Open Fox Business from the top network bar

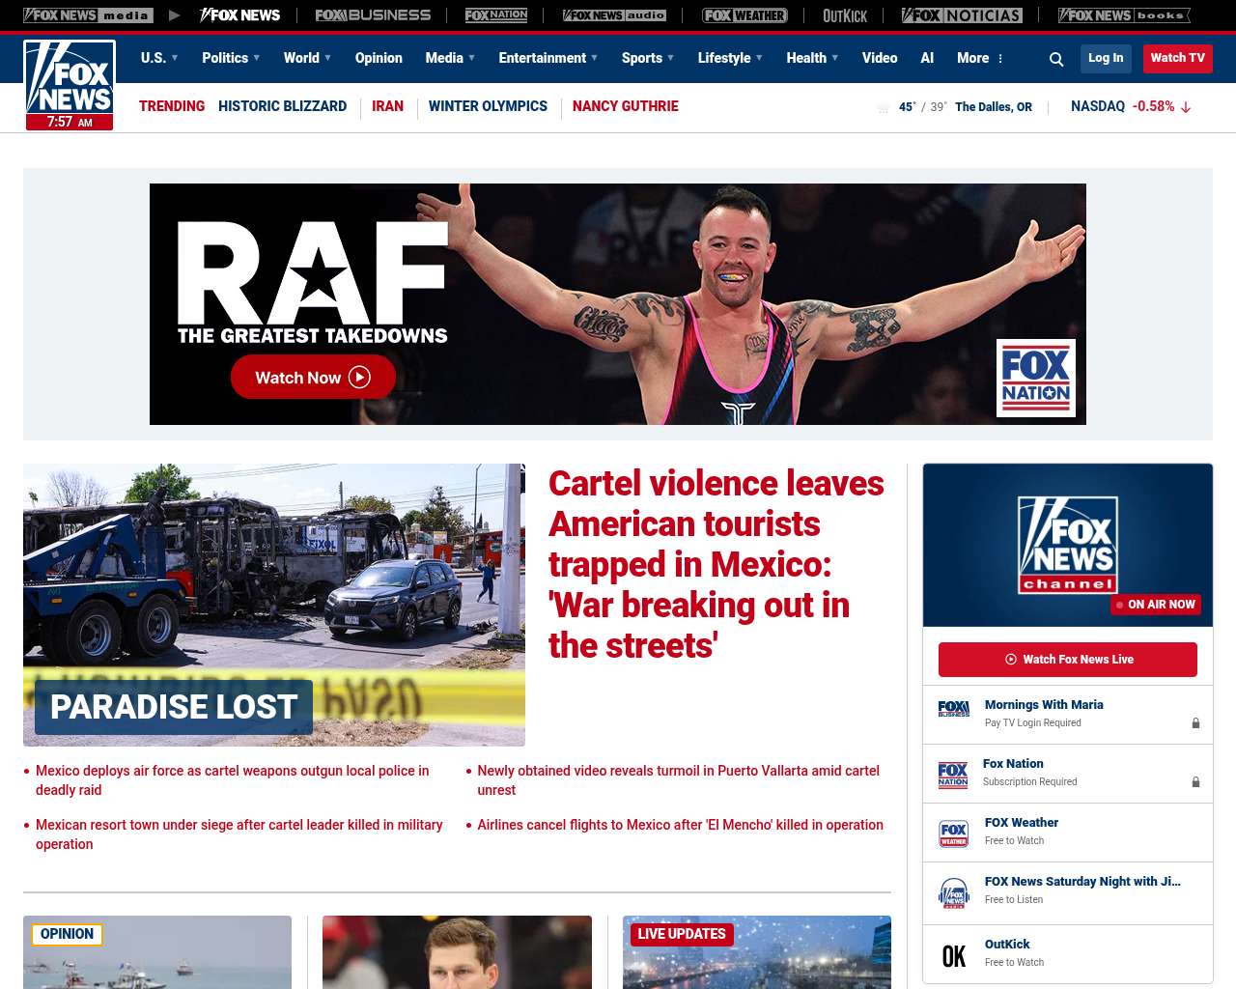373,15
